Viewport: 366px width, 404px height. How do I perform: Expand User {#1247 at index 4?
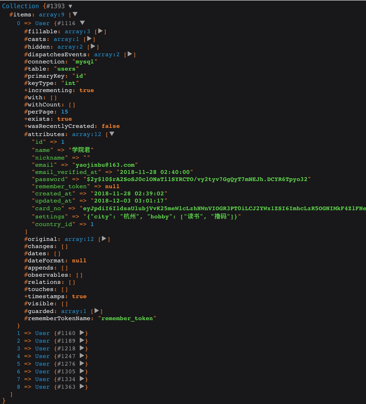(x=82, y=356)
